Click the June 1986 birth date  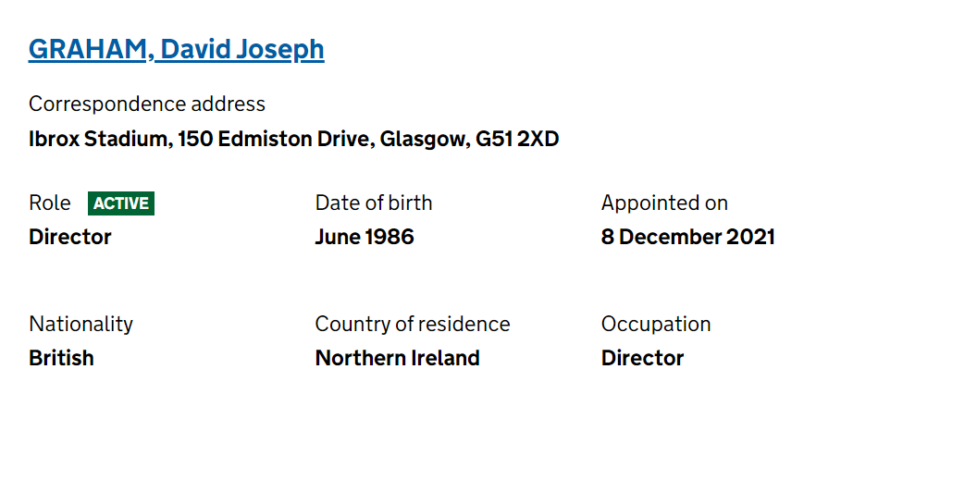click(365, 237)
